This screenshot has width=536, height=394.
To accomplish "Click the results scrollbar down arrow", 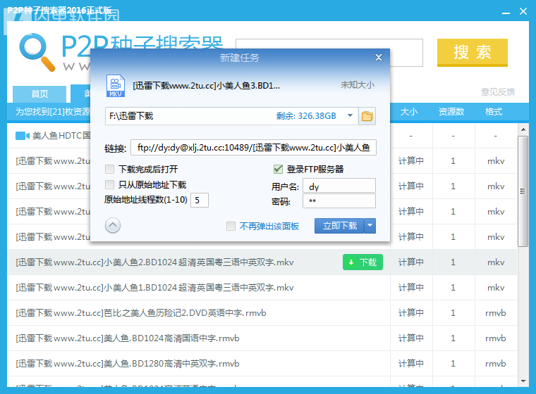I will (x=523, y=381).
